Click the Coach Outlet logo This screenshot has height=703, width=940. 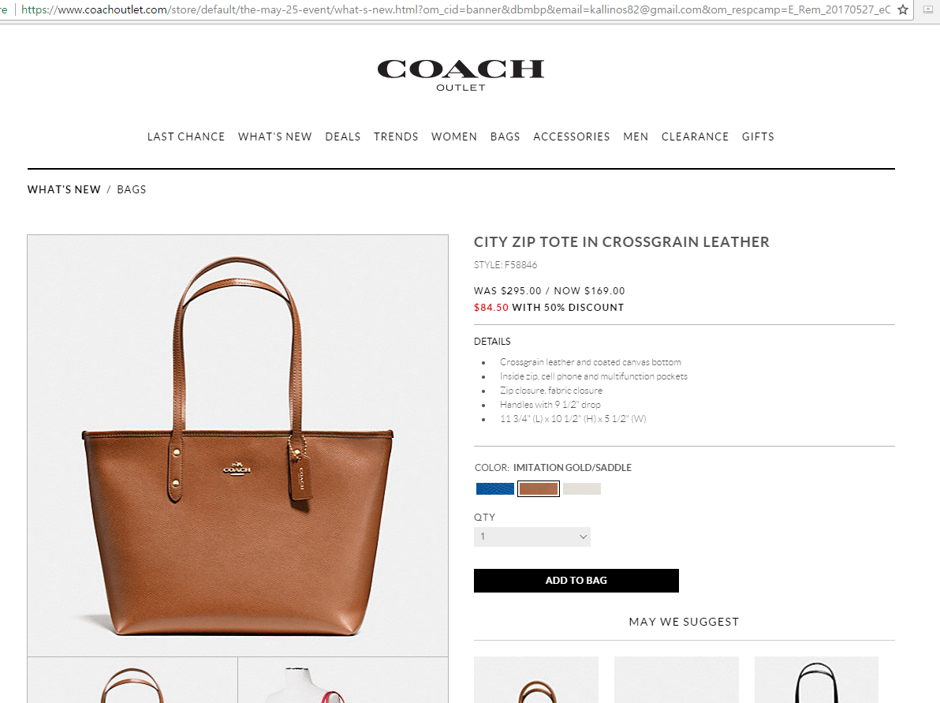pos(461,75)
